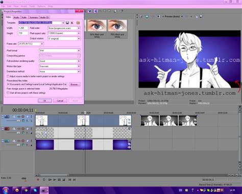Image resolution: width=242 pixels, height=194 pixels.
Task: Check Start all new projects with these settings
Action: pos(8,93)
